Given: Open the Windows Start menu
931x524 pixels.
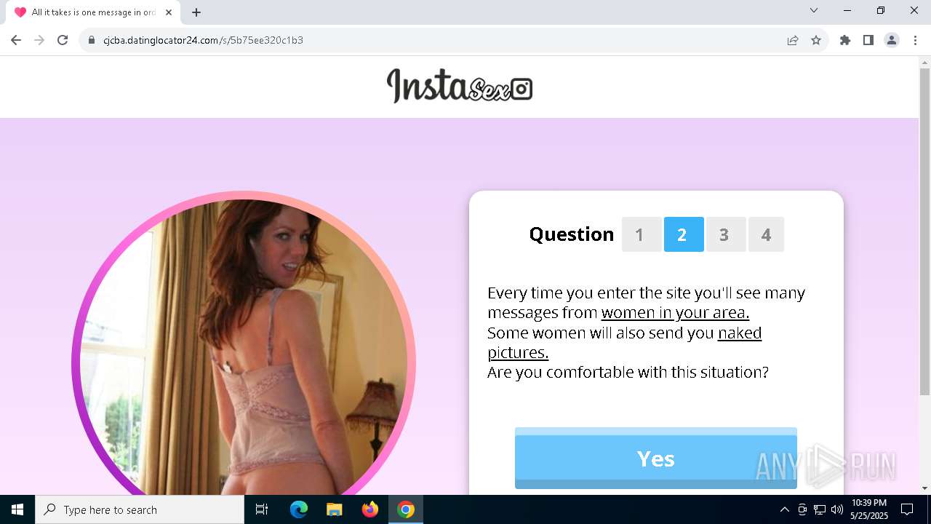Looking at the screenshot, I should [17, 509].
